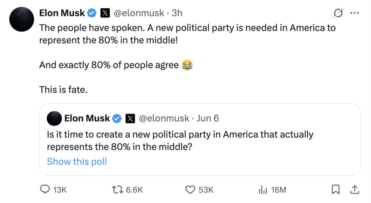Open the three-dot more options menu

[x=354, y=13]
